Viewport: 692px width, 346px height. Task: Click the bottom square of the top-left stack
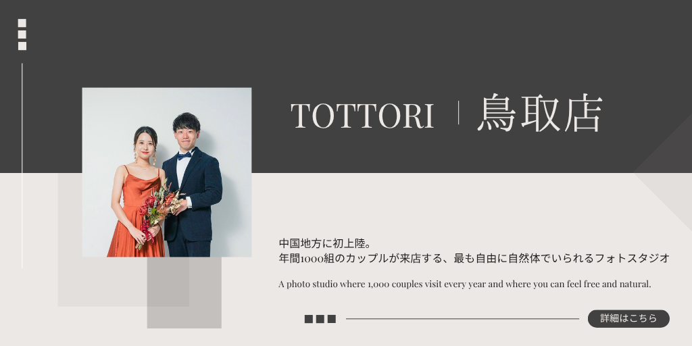[x=22, y=46]
